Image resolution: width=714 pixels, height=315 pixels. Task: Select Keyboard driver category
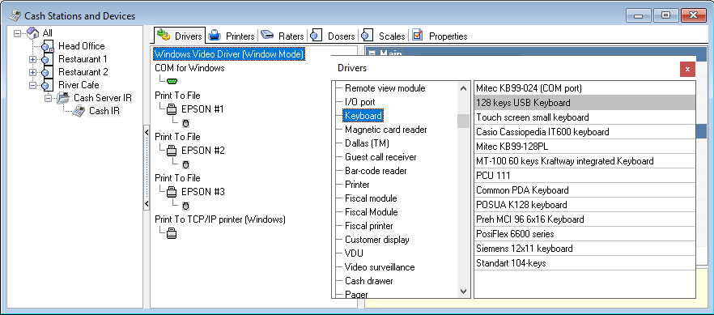click(363, 116)
